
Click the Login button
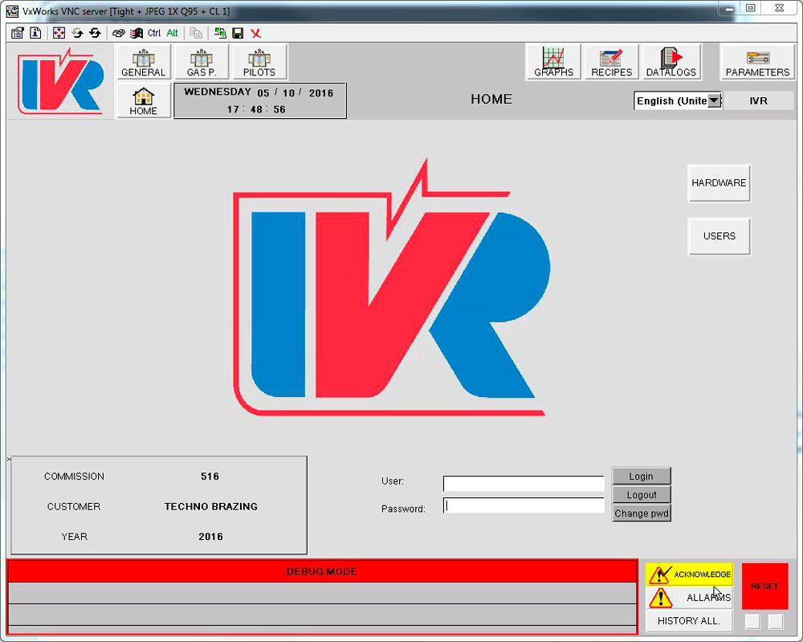coord(641,476)
